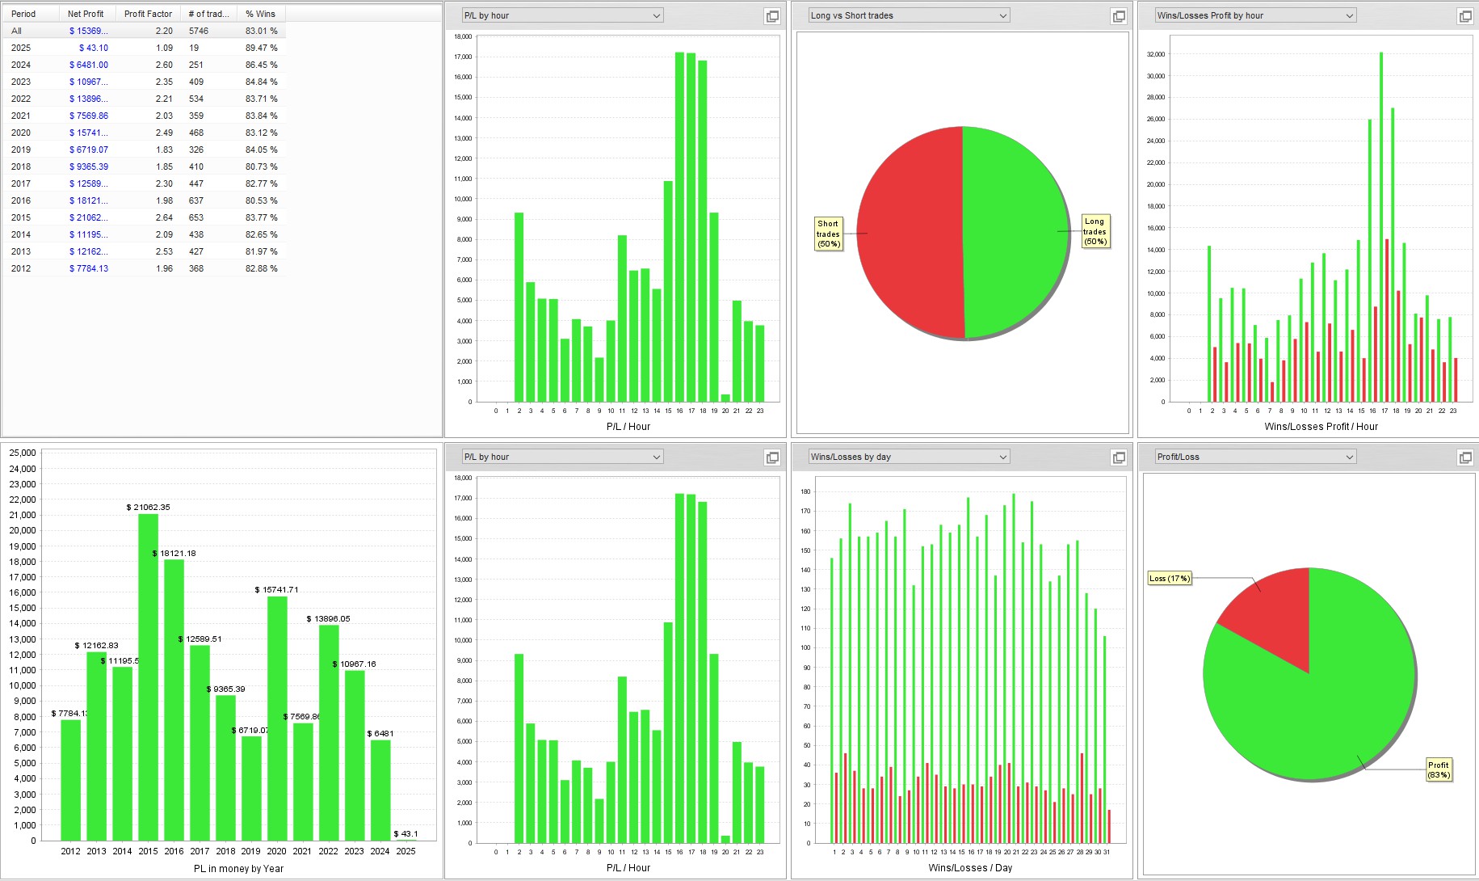Click the Loss (17%) pie label
The image size is (1479, 881).
1170,578
